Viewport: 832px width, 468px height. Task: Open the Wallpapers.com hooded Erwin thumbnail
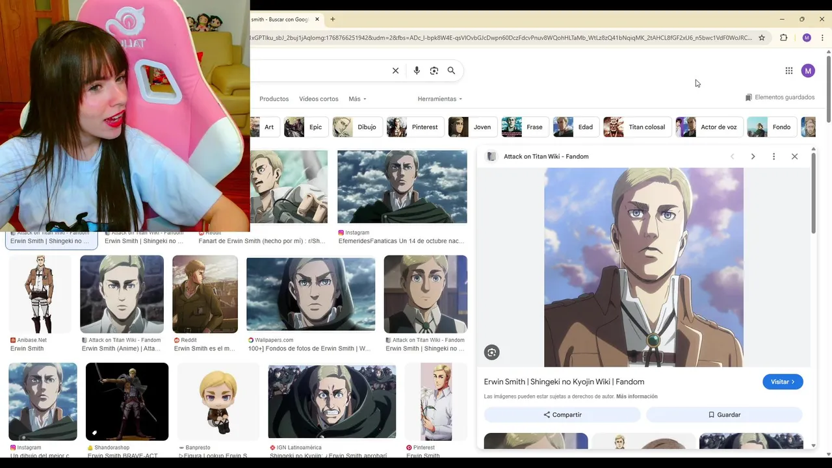[x=311, y=294]
